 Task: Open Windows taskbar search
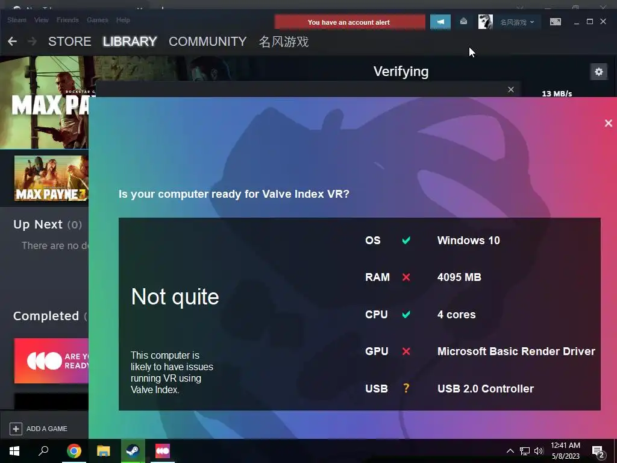point(43,451)
